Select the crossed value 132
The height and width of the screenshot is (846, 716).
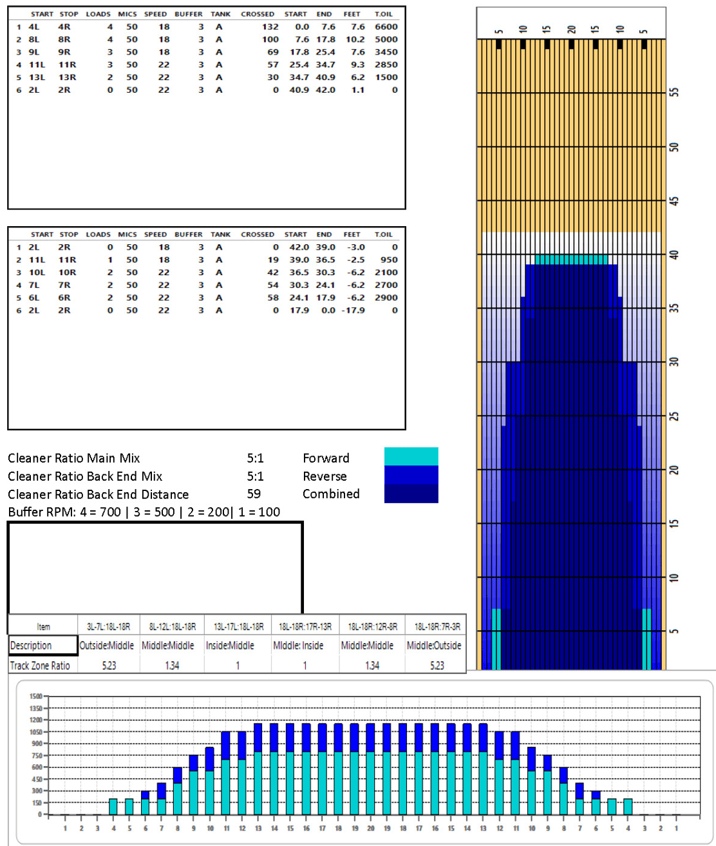(270, 27)
